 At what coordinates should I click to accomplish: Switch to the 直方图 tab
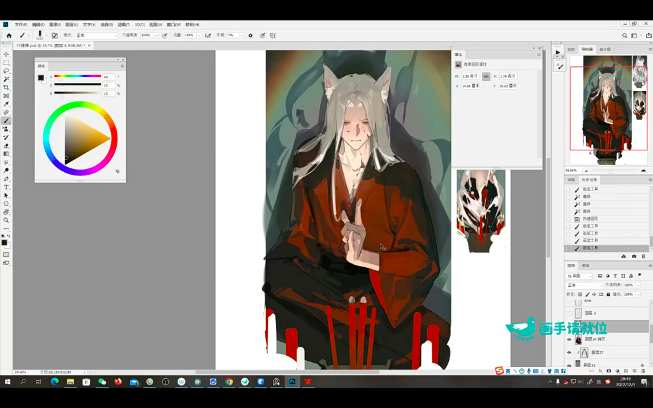pos(604,49)
